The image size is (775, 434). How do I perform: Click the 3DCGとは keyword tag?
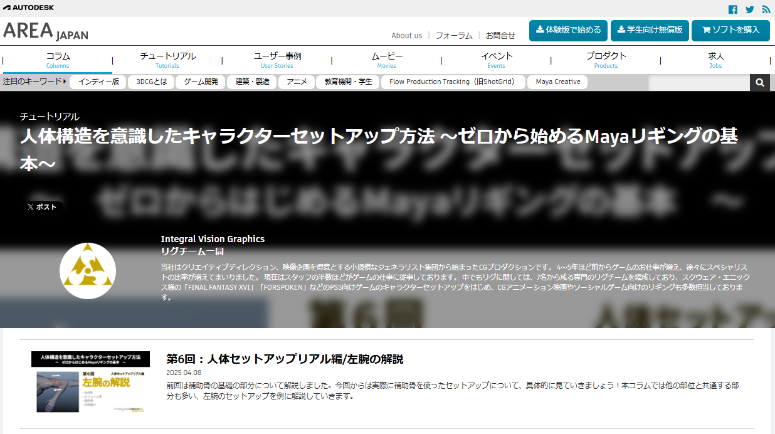(152, 82)
